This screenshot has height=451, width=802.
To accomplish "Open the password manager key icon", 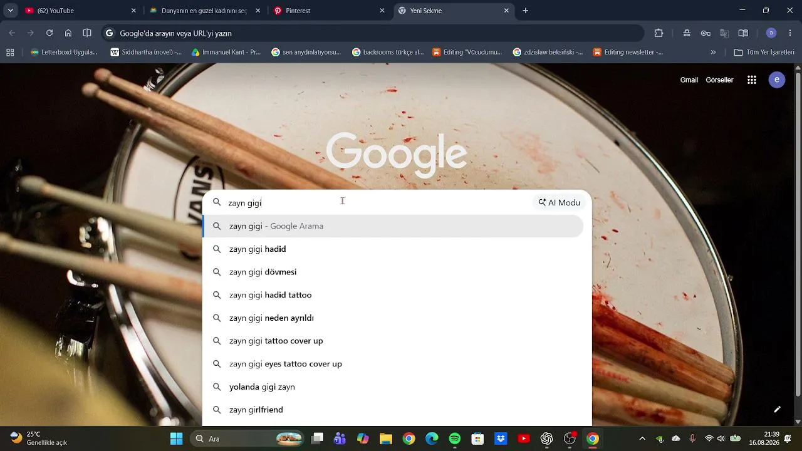I will pos(706,33).
